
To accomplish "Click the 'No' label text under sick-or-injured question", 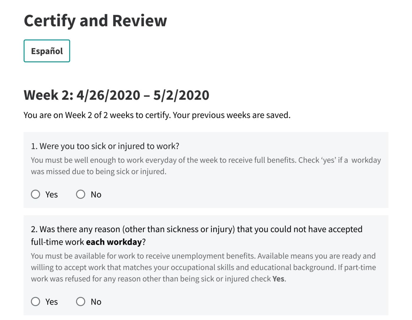I will pyautogui.click(x=96, y=195).
